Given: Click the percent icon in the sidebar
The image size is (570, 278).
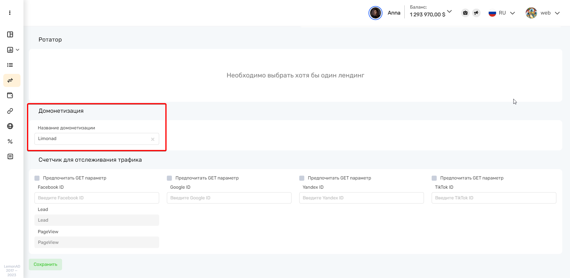Looking at the screenshot, I should tap(10, 142).
